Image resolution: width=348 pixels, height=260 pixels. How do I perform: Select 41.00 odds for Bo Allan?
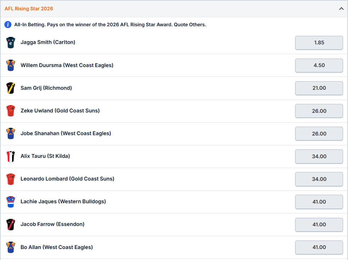pyautogui.click(x=319, y=247)
